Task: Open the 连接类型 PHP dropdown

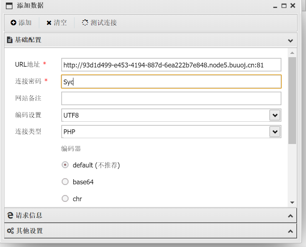Action: coord(275,132)
